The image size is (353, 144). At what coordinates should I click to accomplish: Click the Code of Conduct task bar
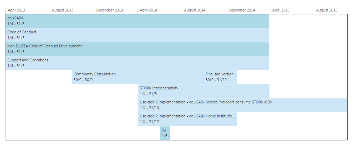[137, 35]
